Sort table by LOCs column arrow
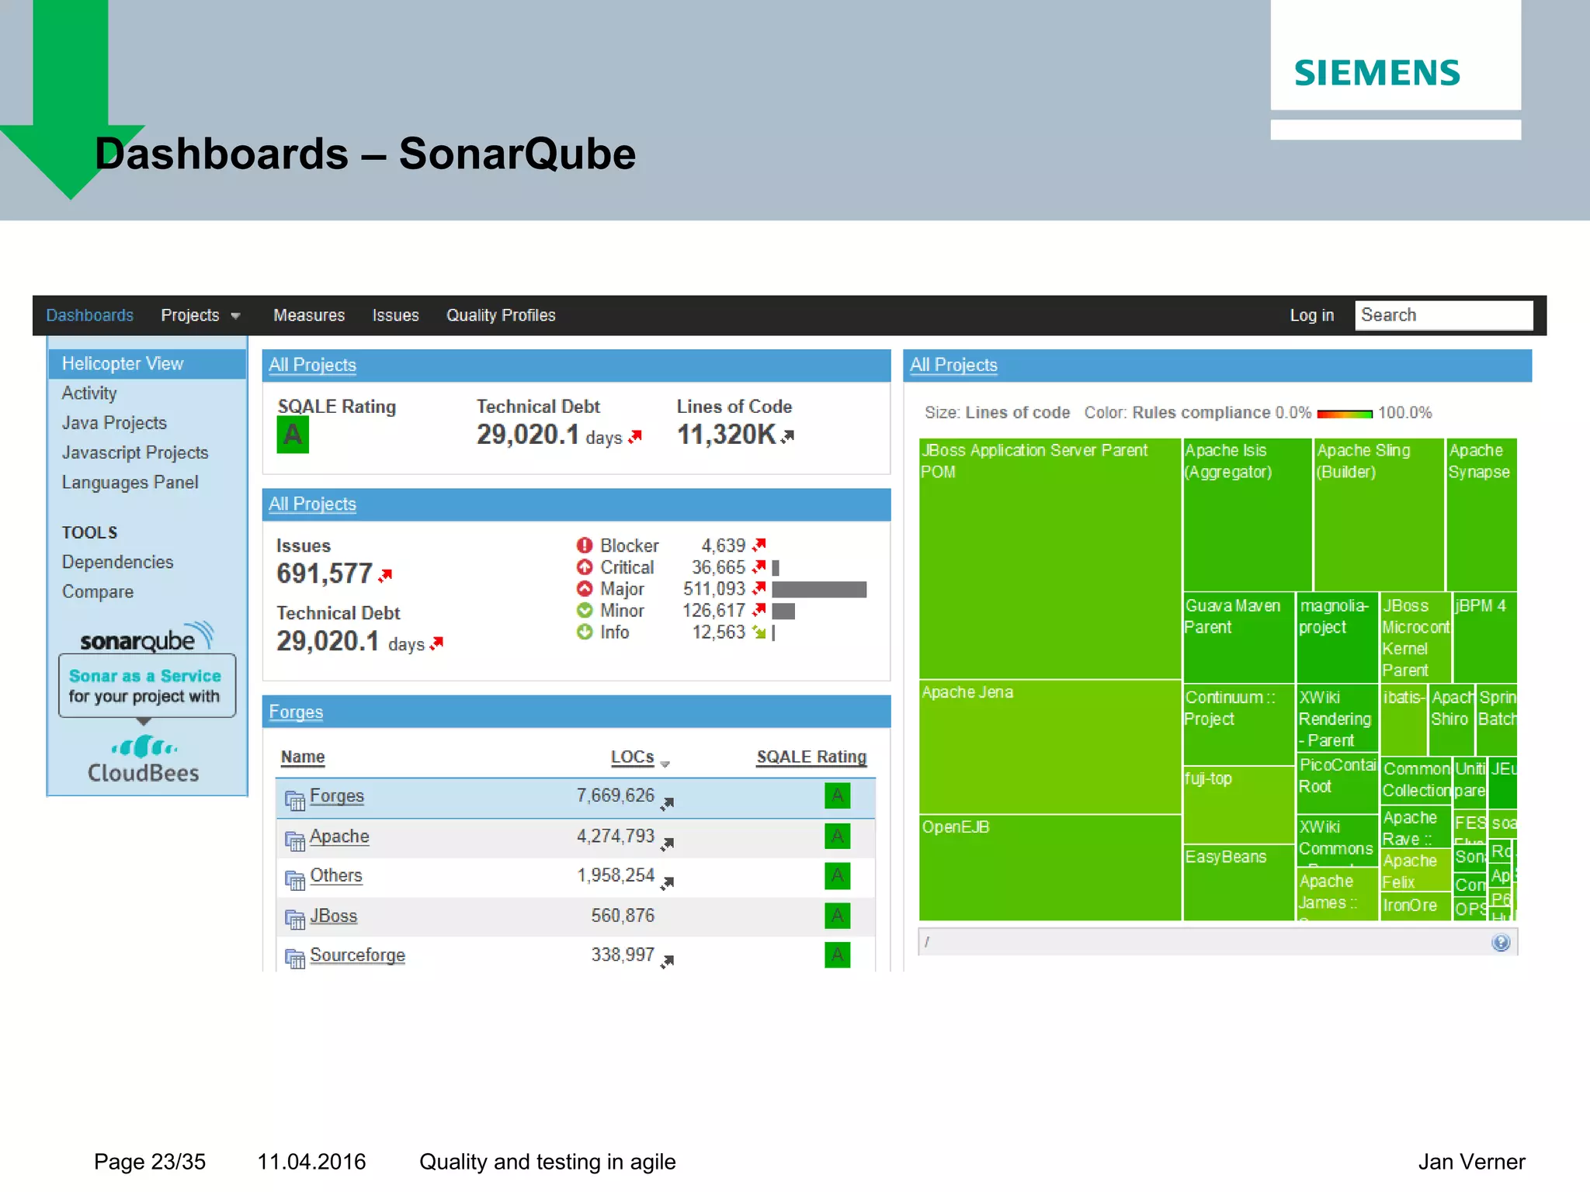Screen dimensions: 1590x1192 point(665,764)
